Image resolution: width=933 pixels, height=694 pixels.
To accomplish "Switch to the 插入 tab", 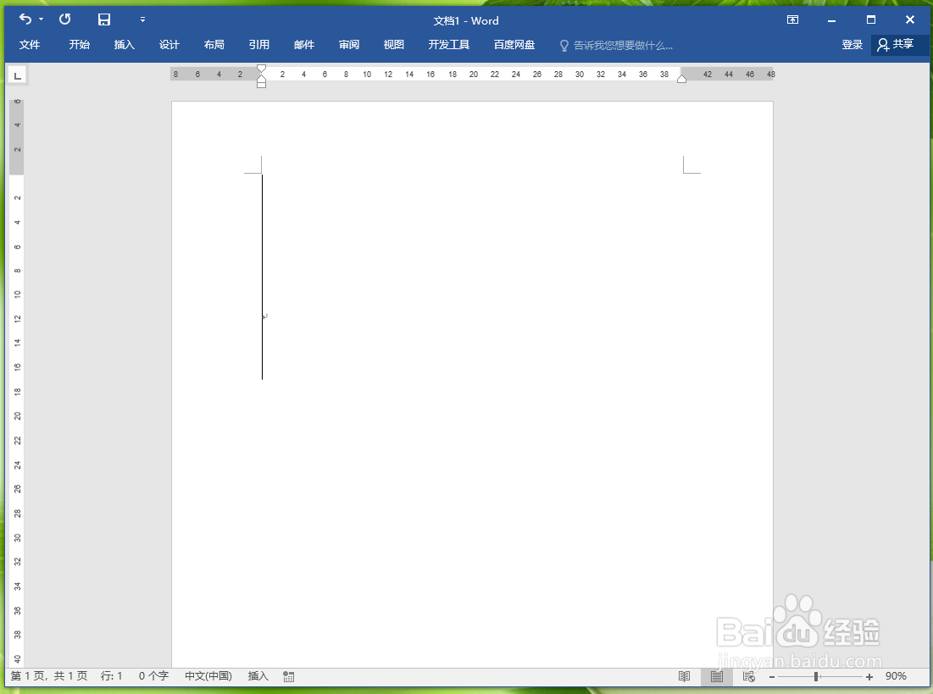I will click(125, 45).
